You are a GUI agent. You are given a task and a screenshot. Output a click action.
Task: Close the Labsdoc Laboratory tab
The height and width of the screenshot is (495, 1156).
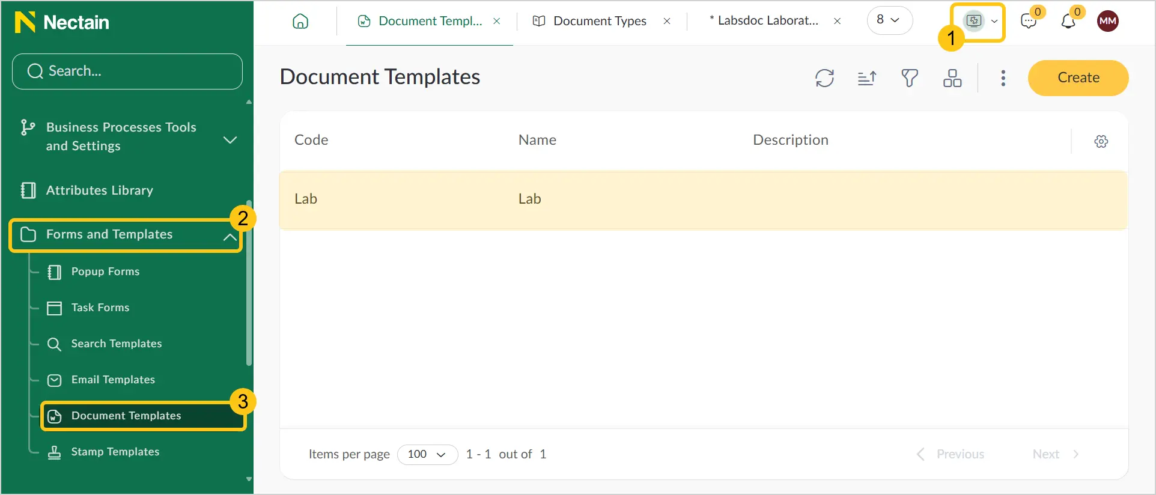[837, 21]
